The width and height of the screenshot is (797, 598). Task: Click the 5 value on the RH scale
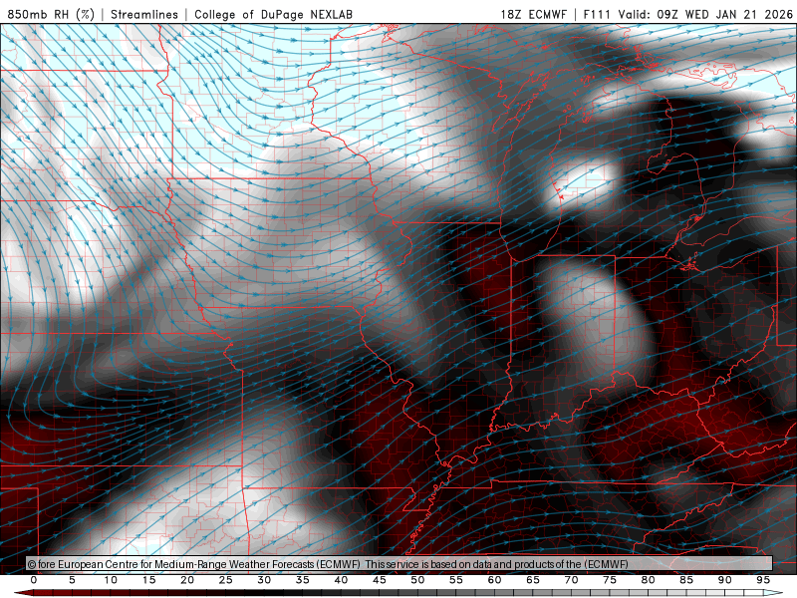click(72, 580)
